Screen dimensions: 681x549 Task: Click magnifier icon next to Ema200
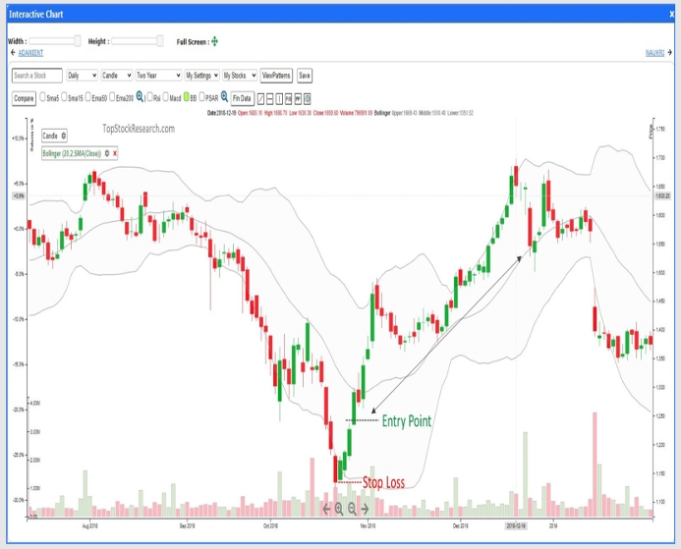(x=140, y=97)
